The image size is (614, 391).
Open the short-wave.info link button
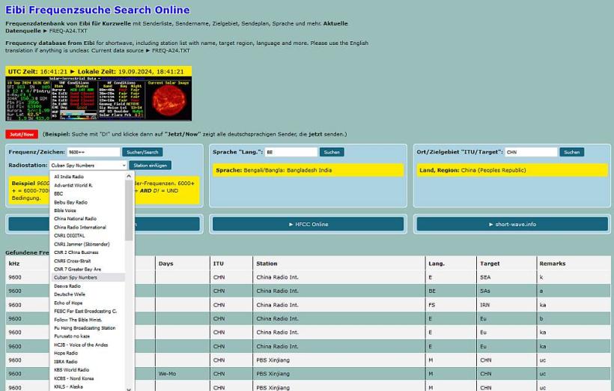point(512,224)
